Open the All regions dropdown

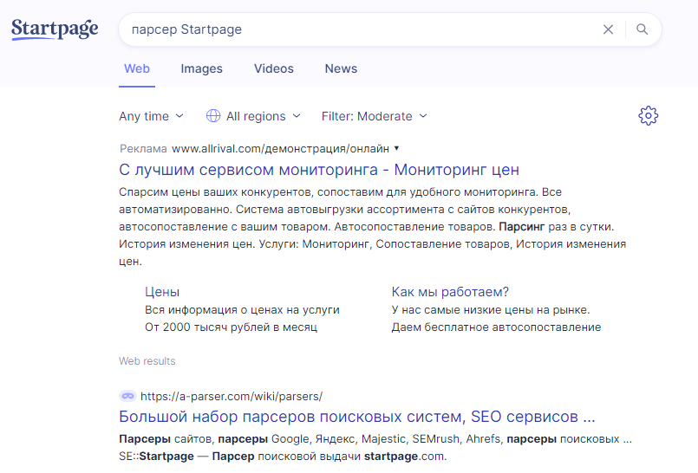pyautogui.click(x=254, y=116)
